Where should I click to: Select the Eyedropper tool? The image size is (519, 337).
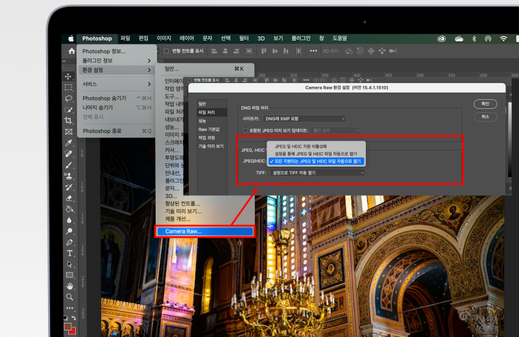pos(69,143)
